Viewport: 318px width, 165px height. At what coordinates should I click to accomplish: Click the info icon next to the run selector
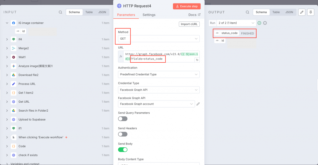(265, 23)
